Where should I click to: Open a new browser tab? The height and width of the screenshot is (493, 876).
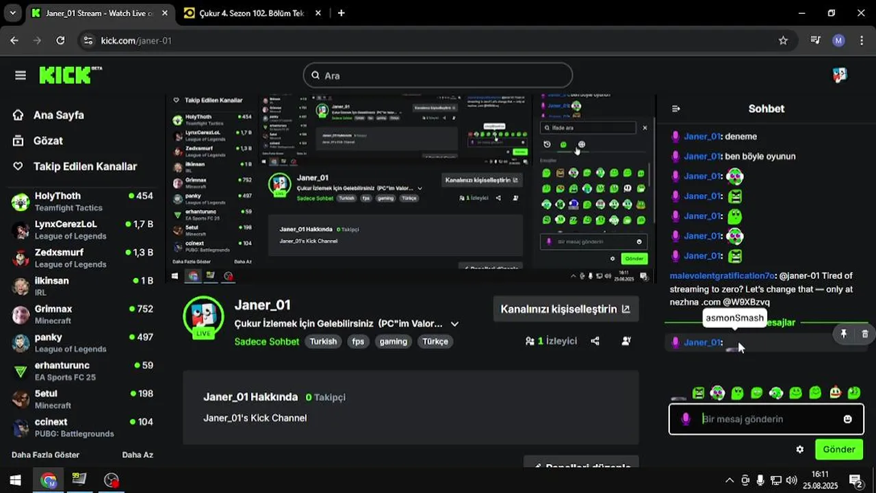[x=341, y=13]
